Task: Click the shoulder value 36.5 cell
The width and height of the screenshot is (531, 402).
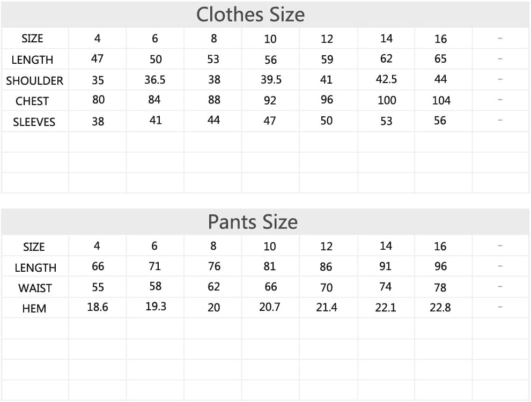Action: [155, 80]
